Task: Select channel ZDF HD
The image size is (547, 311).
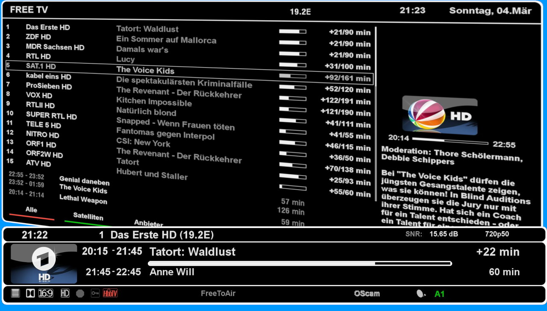Action: (38, 37)
